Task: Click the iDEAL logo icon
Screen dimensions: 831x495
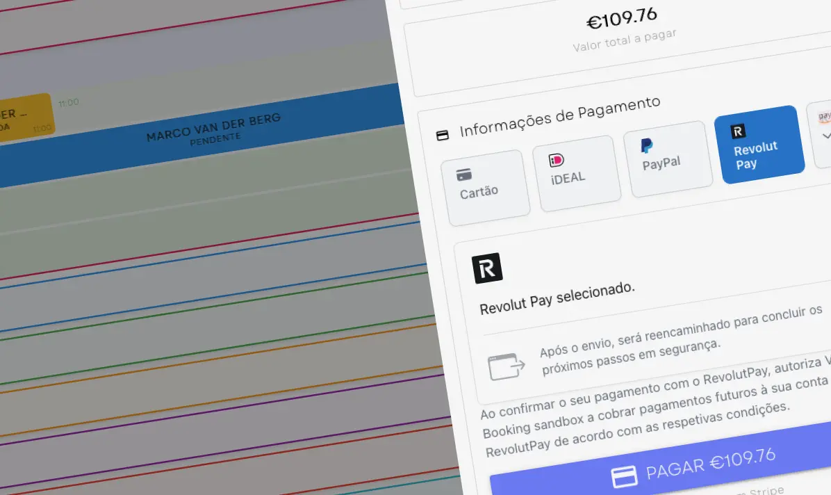Action: click(556, 160)
